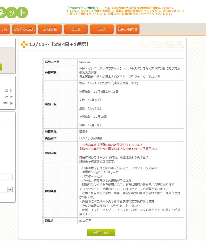This screenshot has height=241, width=206.
Task: Select the trial code CL0003 value
Action: pos(85,62)
